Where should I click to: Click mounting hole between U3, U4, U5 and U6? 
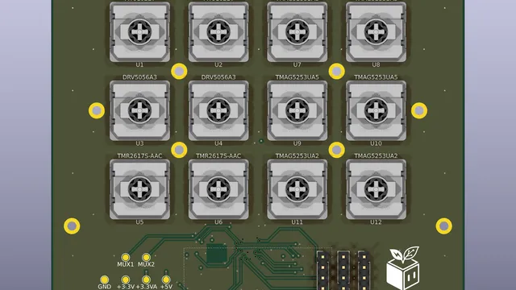(179, 150)
